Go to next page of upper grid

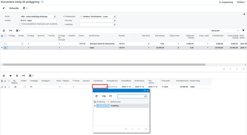click(237, 69)
